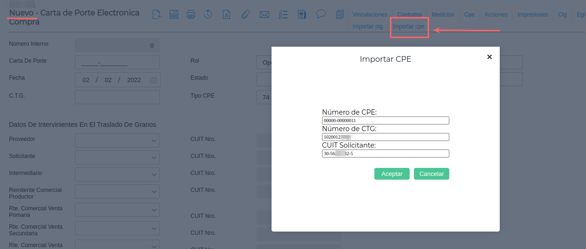This screenshot has height=249, width=586.
Task: Open the Fecha calendar picker icon
Action: pyautogui.click(x=153, y=80)
